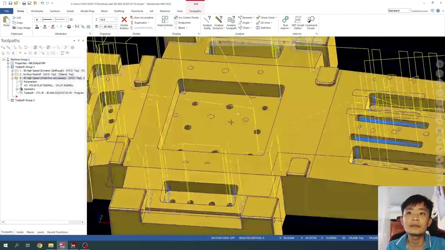Click move insert arrow down icon
Screen dimensions: 445x250
[20, 53]
